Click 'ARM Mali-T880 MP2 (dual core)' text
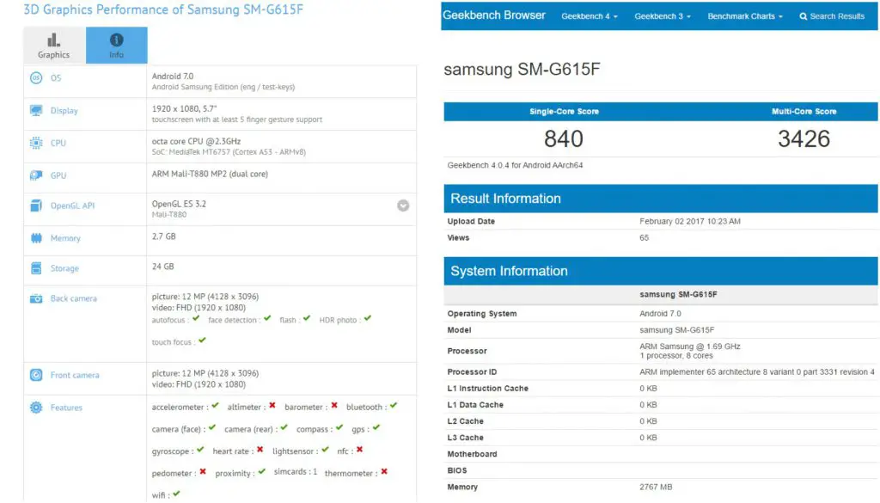 tap(210, 174)
